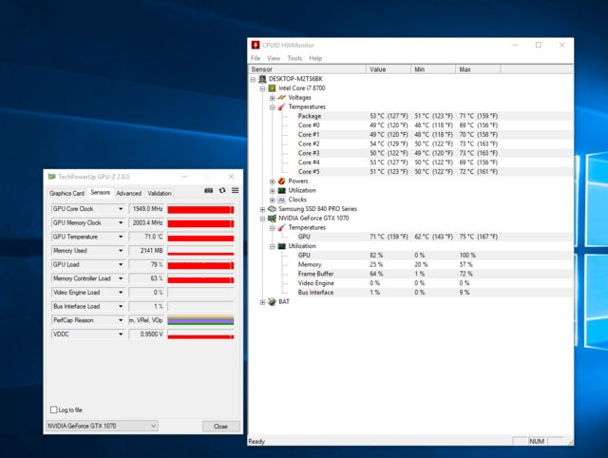The image size is (608, 458).
Task: Open the HWMonitor Tools menu
Action: pos(294,58)
